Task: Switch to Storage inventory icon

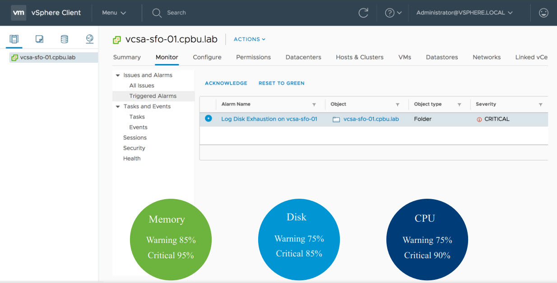Action: pos(65,39)
